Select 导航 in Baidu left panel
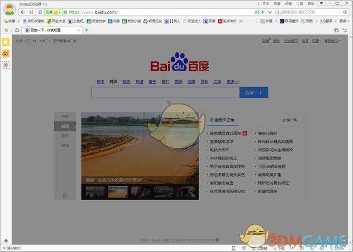 (65, 117)
